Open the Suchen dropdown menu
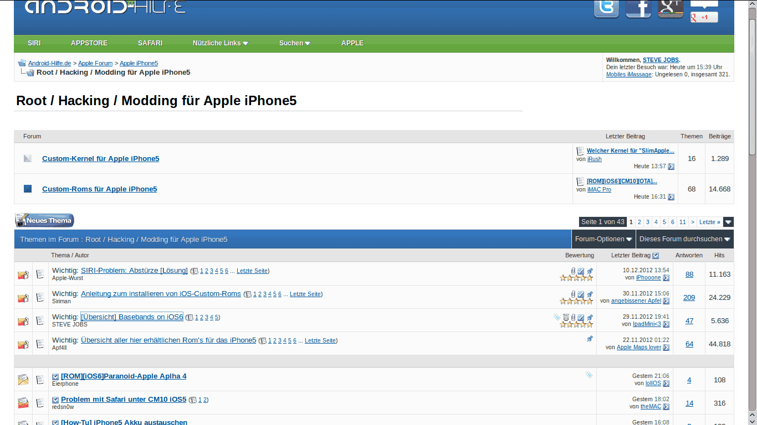The image size is (757, 425). [294, 43]
